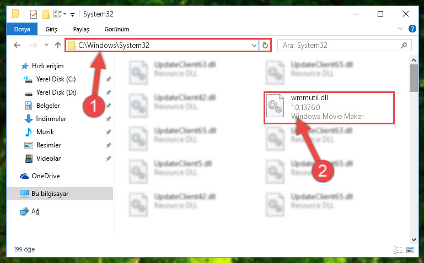Expand the ribbon with the chevron
The height and width of the screenshot is (263, 424).
400,29
